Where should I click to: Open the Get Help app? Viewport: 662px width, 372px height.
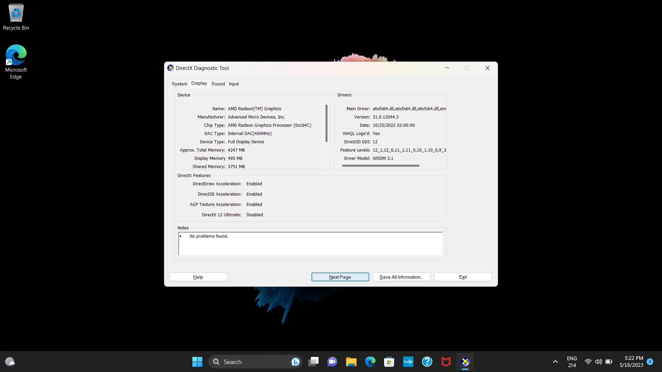click(x=427, y=362)
